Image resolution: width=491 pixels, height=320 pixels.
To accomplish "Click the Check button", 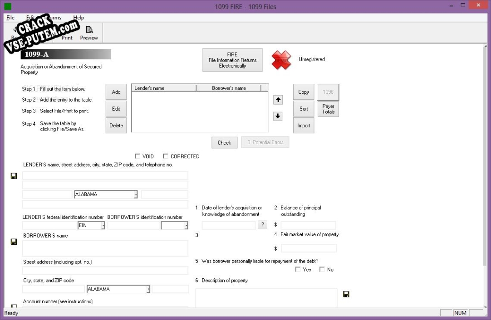I will pos(224,142).
